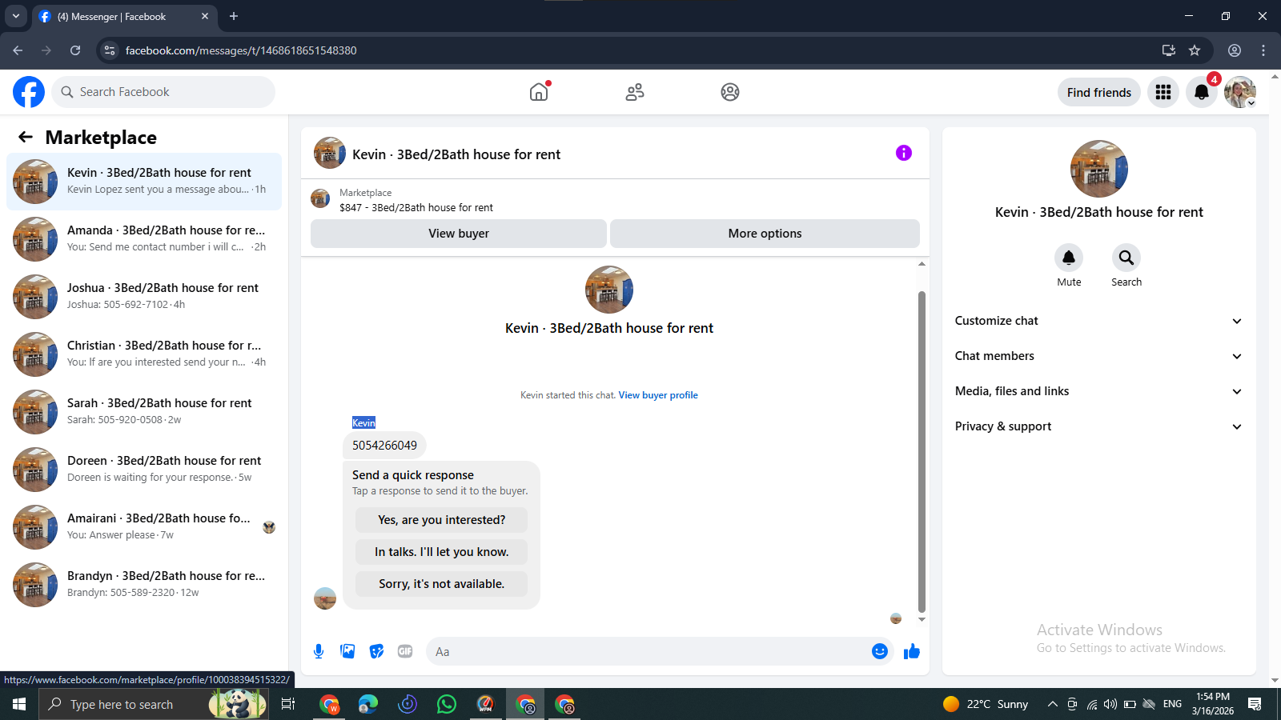Image resolution: width=1281 pixels, height=720 pixels.
Task: Open Christian's conversation
Action: pos(144,354)
